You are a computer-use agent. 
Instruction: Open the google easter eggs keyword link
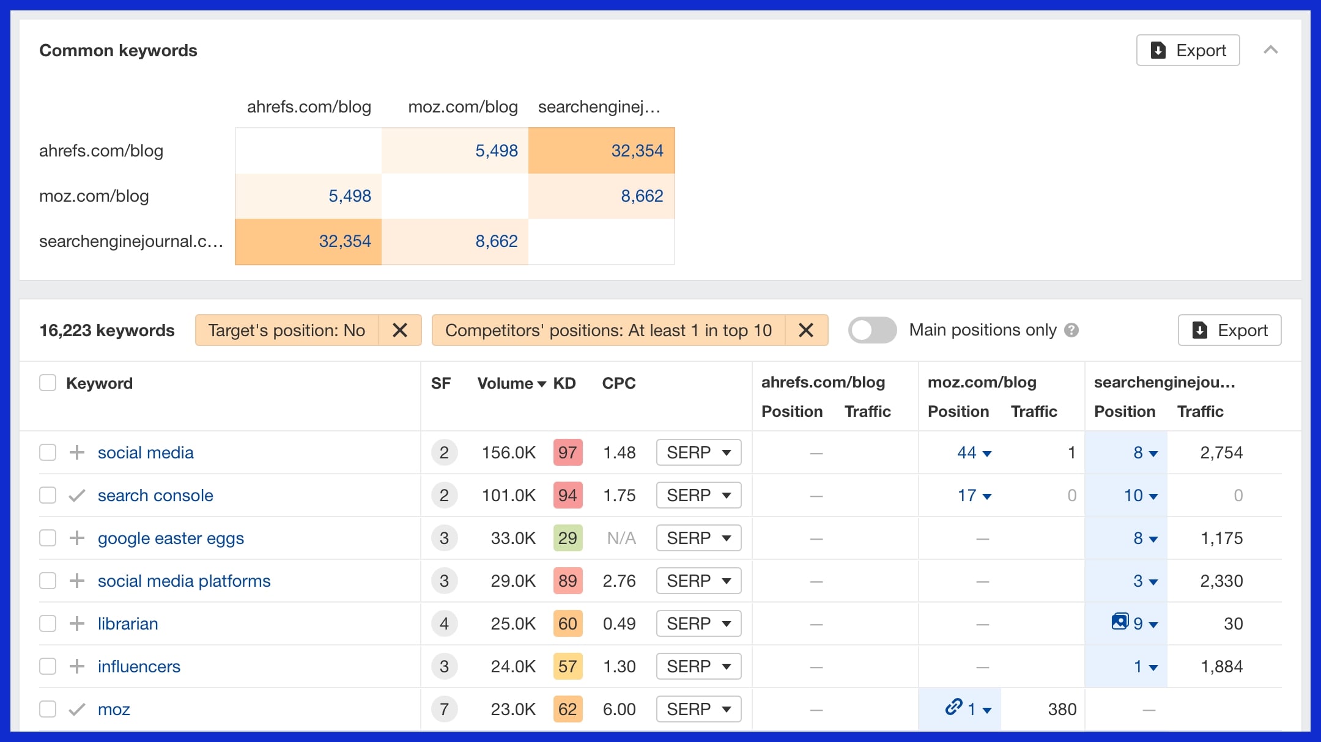(171, 538)
